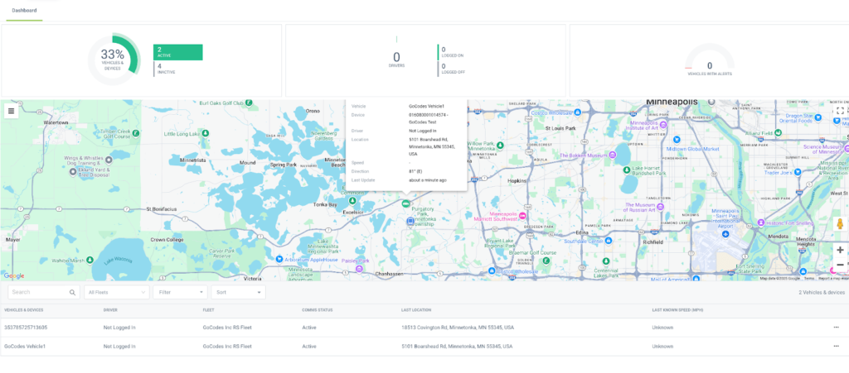Viewport: 849px width, 373px height.
Task: Select Wings & Whistles Dog Training pin
Action: tap(109, 160)
